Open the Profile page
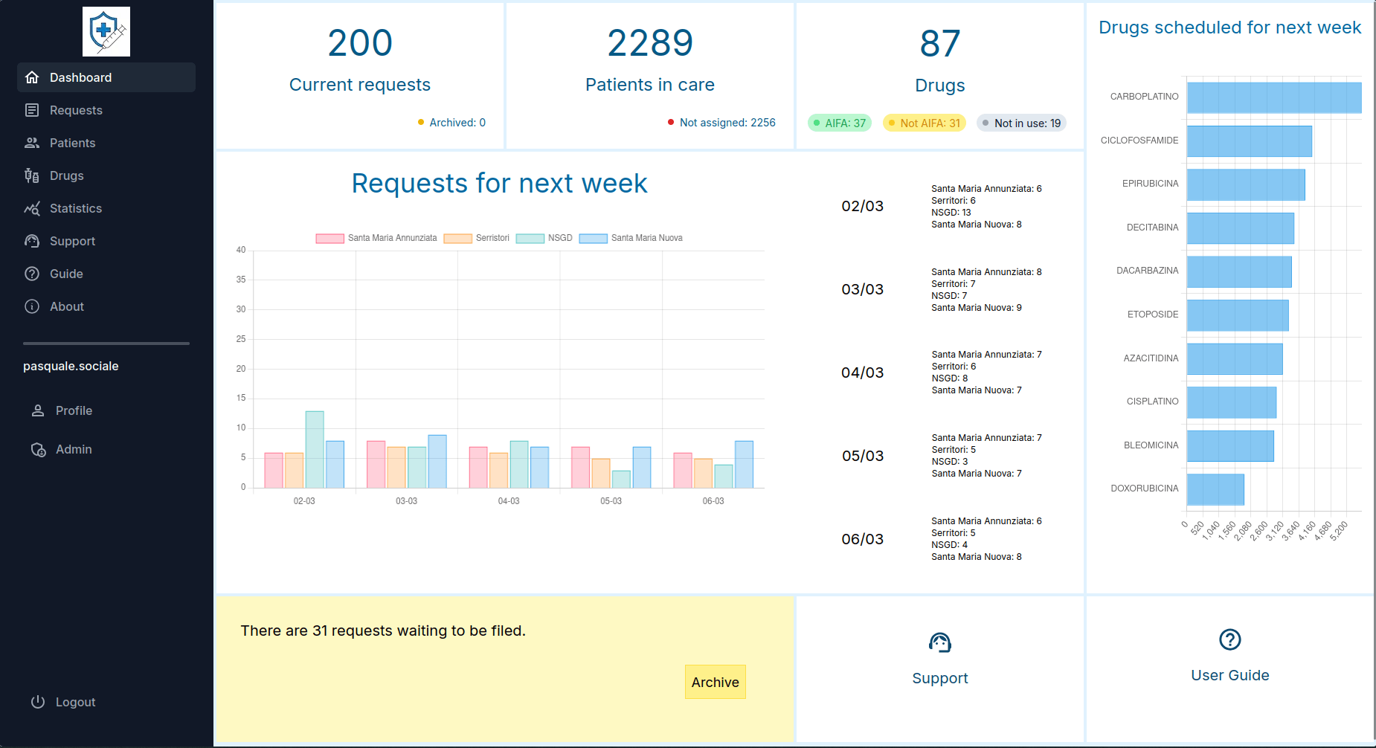The width and height of the screenshot is (1376, 748). pos(74,410)
